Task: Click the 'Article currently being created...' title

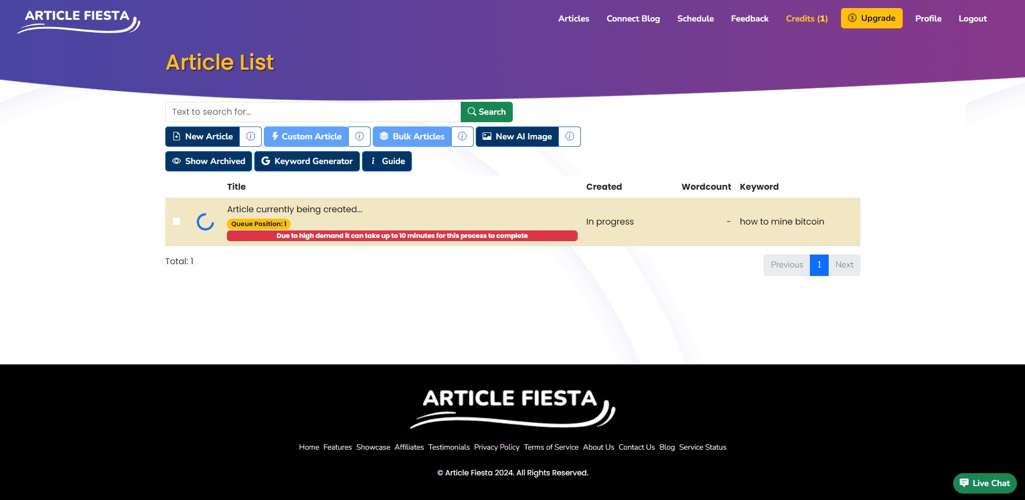Action: [x=294, y=210]
